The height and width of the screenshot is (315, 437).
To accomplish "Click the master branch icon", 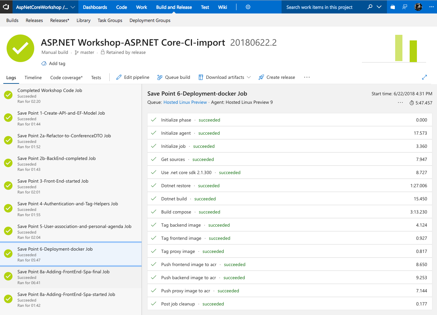I will point(77,53).
